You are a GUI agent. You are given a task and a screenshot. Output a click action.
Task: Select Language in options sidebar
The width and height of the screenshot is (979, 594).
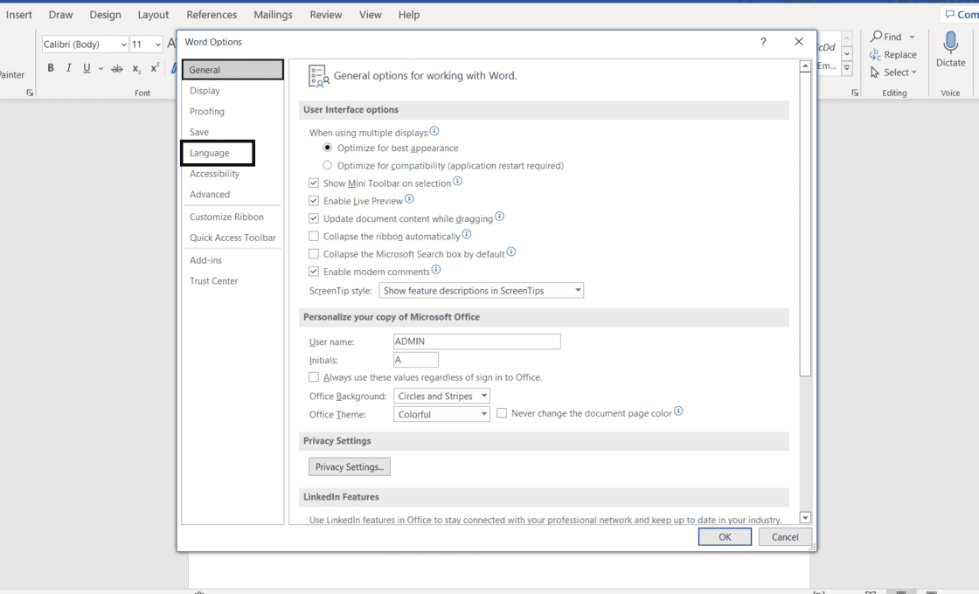[210, 153]
